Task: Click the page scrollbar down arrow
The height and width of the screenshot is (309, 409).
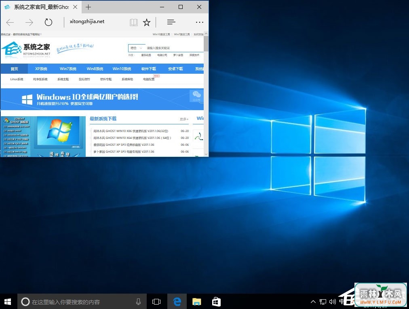Action: (x=206, y=154)
